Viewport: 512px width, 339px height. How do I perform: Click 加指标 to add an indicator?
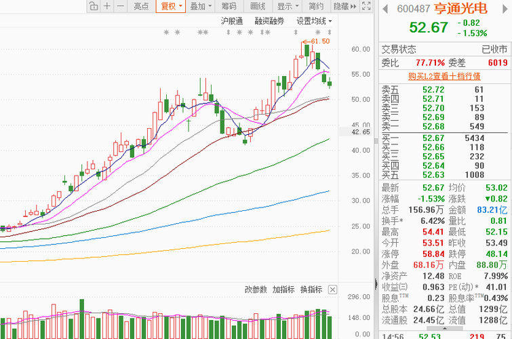[x=283, y=290]
